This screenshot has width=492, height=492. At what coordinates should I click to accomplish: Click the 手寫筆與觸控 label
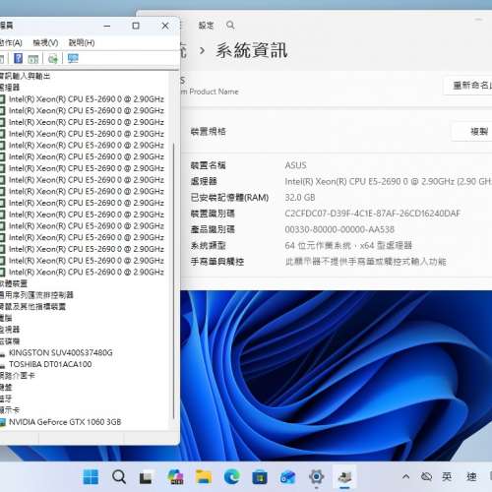click(x=217, y=262)
